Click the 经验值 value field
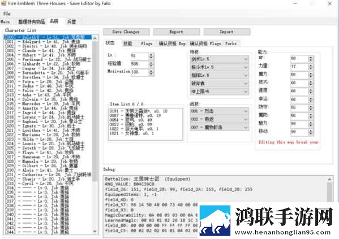Image resolution: width=339 pixels, height=239 pixels. [x=139, y=64]
